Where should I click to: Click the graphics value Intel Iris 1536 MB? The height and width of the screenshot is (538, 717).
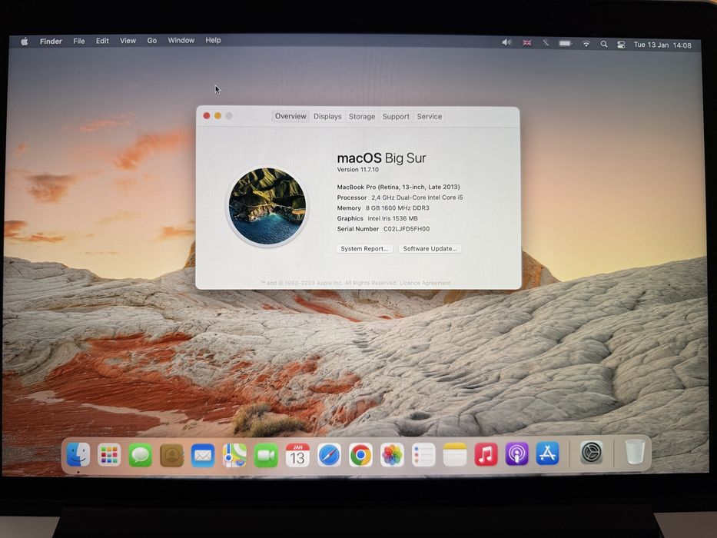(393, 219)
